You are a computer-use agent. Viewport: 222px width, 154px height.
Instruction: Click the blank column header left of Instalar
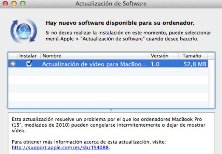tap(13, 55)
